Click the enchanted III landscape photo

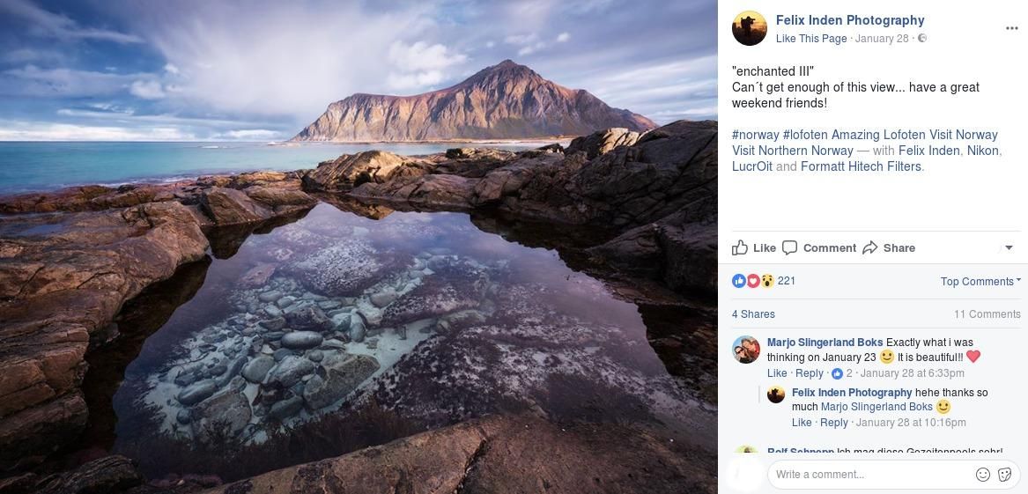[359, 247]
